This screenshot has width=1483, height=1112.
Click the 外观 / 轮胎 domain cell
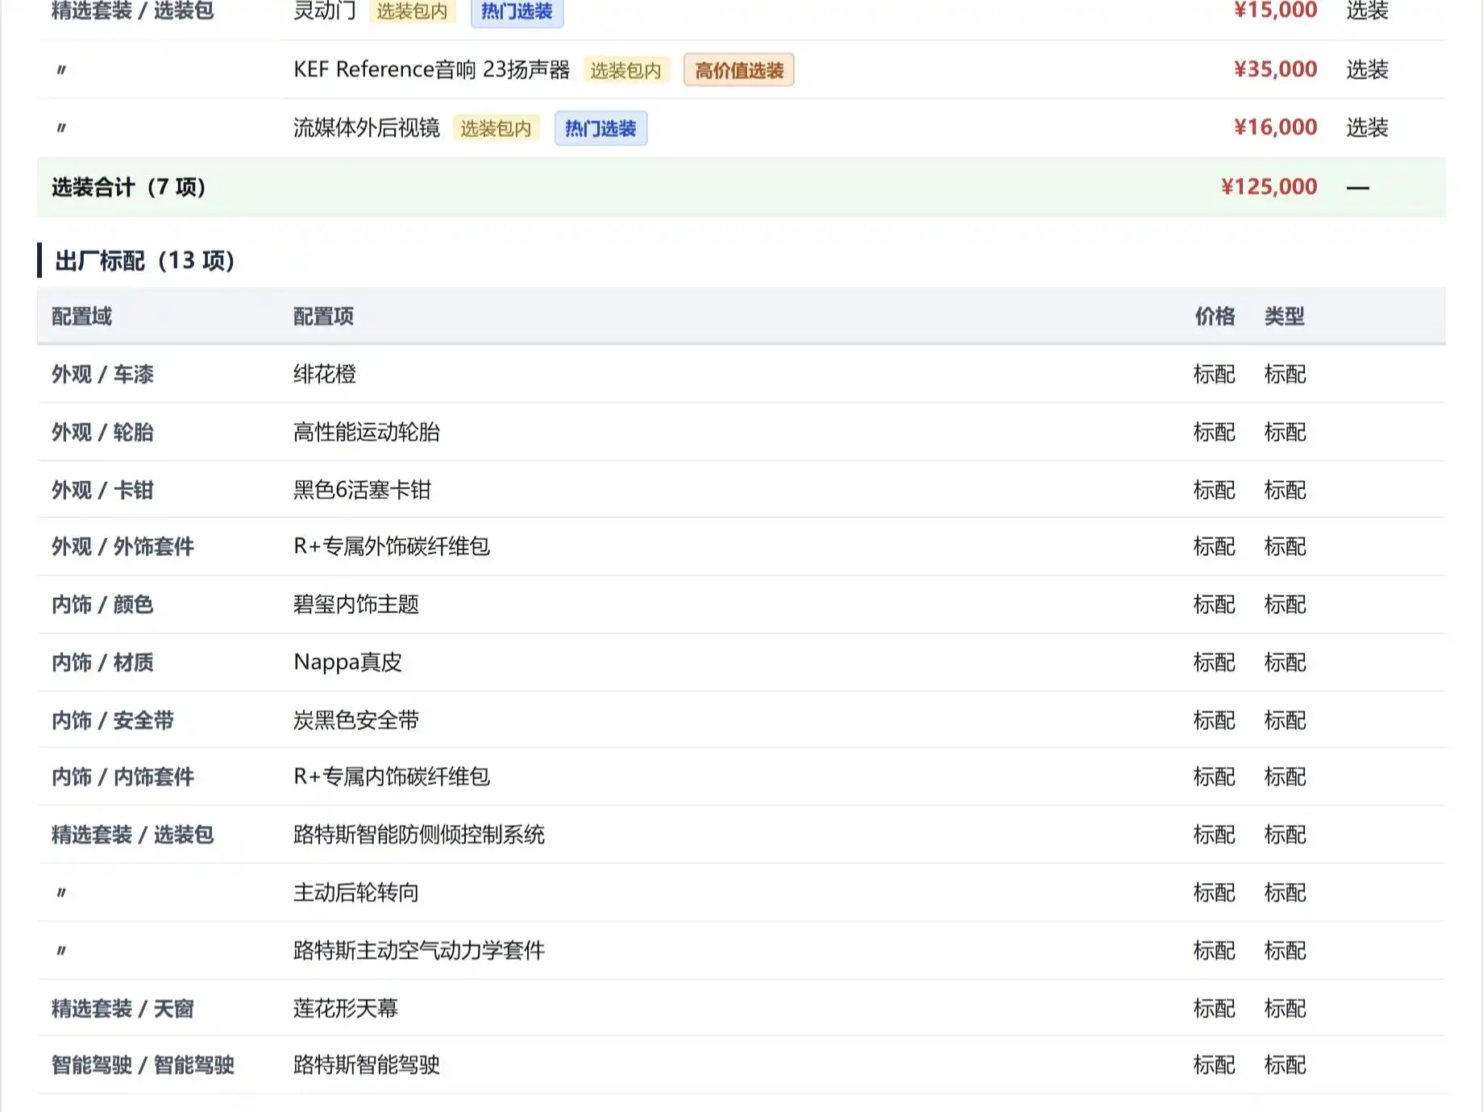click(x=102, y=432)
